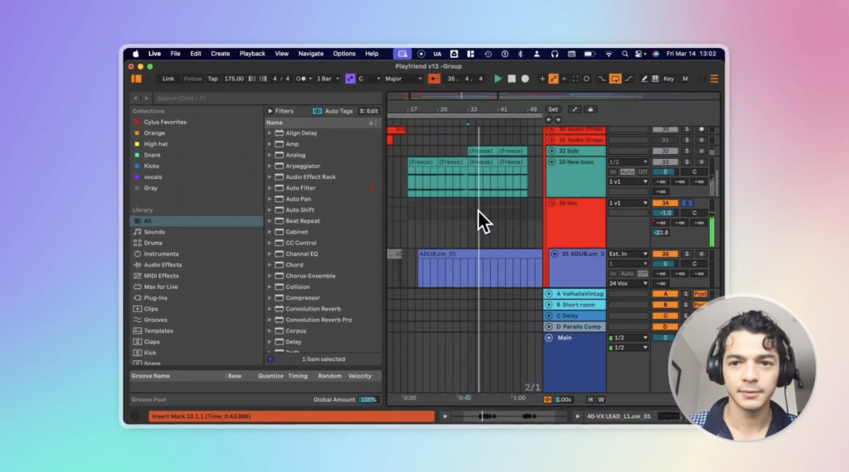Expand the Align Delay folder
The height and width of the screenshot is (472, 849).
[x=269, y=133]
